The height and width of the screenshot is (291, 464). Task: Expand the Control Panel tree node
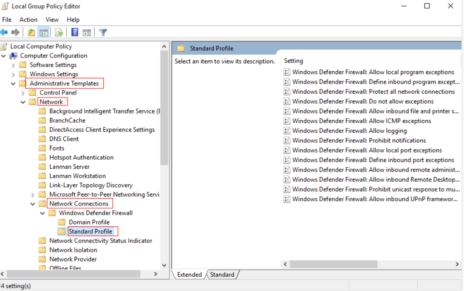[x=23, y=93]
